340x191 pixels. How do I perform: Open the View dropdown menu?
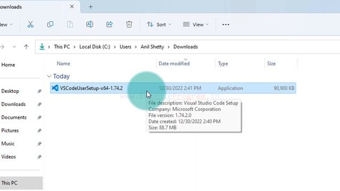195,24
